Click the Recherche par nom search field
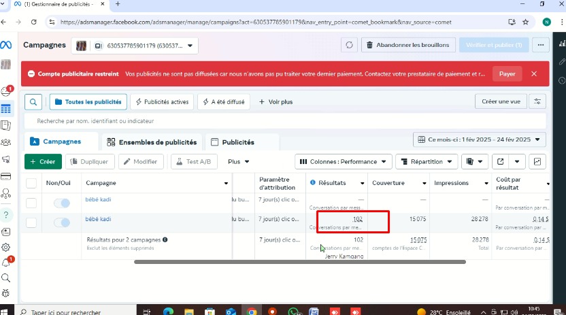 point(285,121)
